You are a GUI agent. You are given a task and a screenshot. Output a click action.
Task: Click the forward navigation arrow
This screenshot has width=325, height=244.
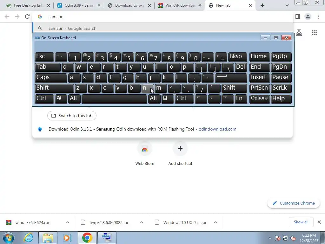[17, 17]
